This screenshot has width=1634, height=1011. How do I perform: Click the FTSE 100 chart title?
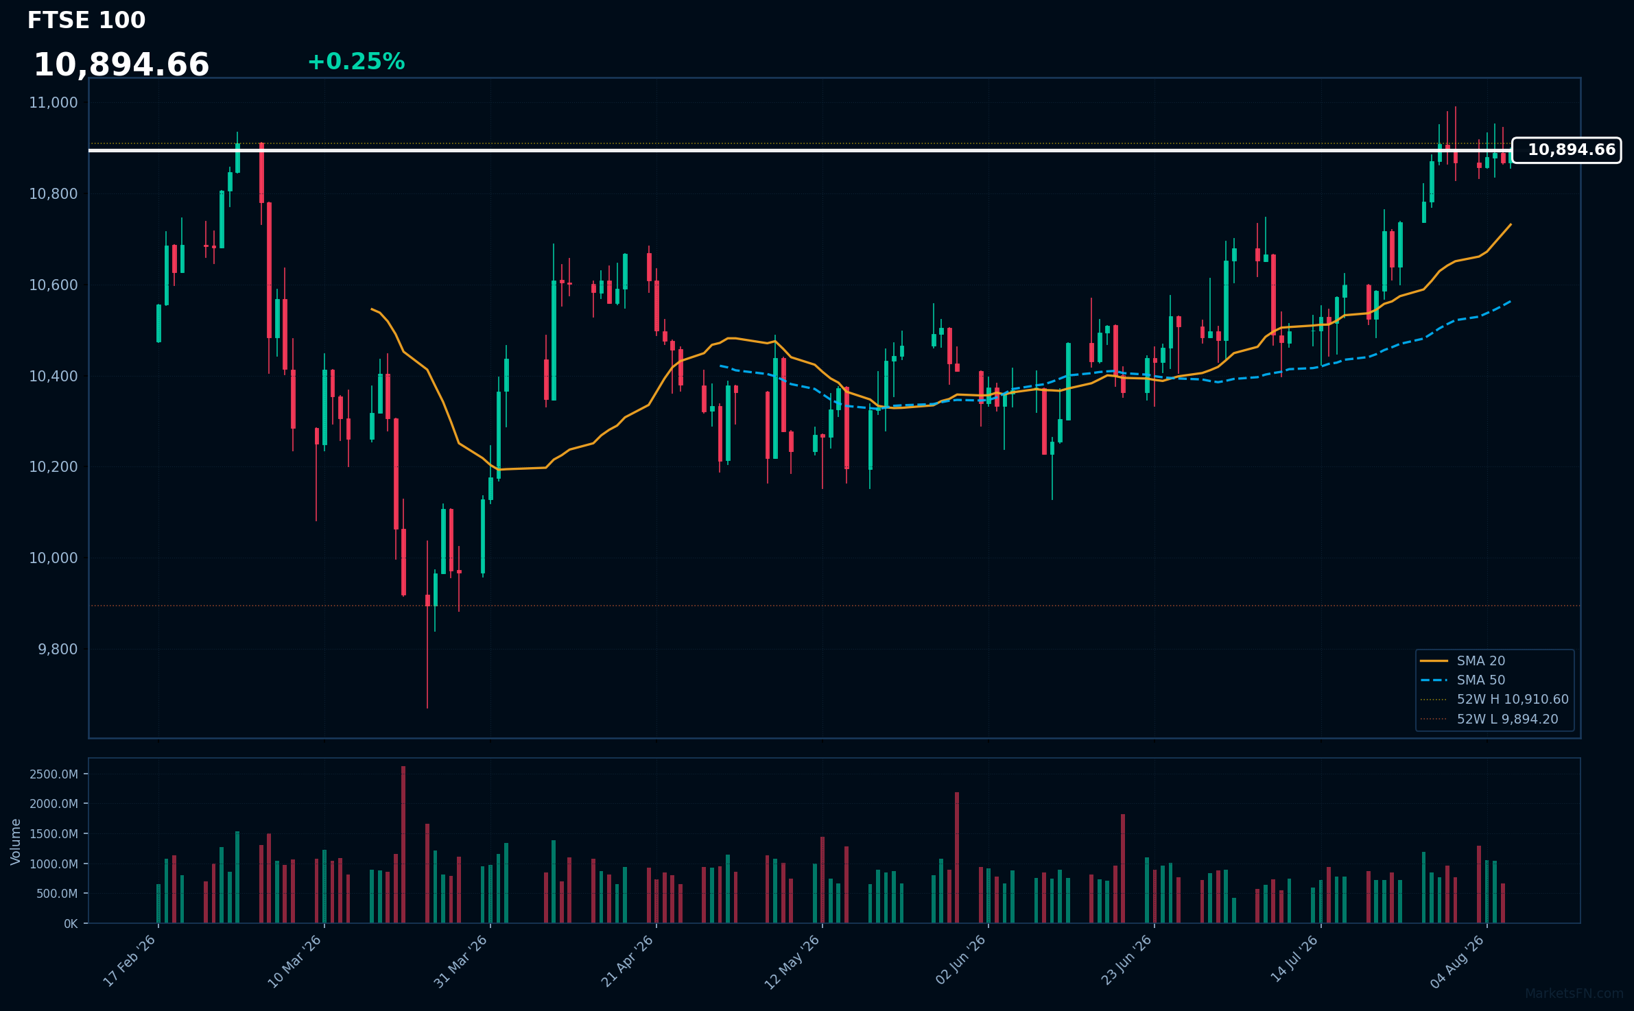[86, 21]
